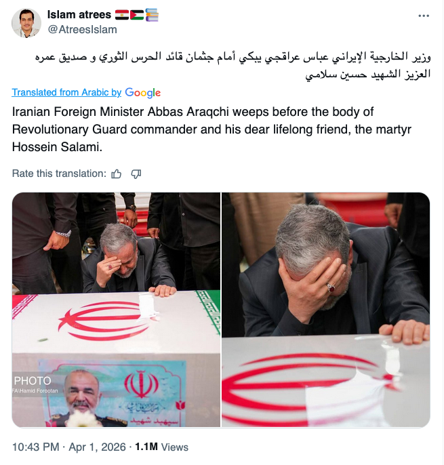Open the right close-up weeping photo
444x465 pixels.
(325, 310)
